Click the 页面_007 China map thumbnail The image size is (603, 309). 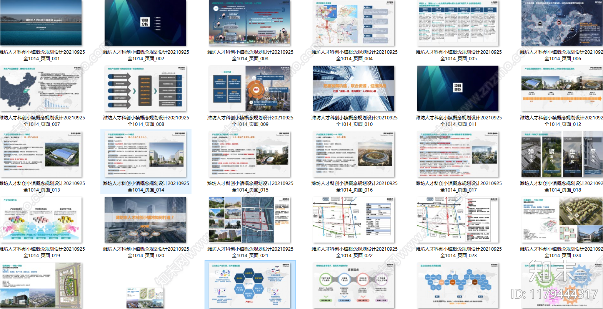tap(41, 89)
